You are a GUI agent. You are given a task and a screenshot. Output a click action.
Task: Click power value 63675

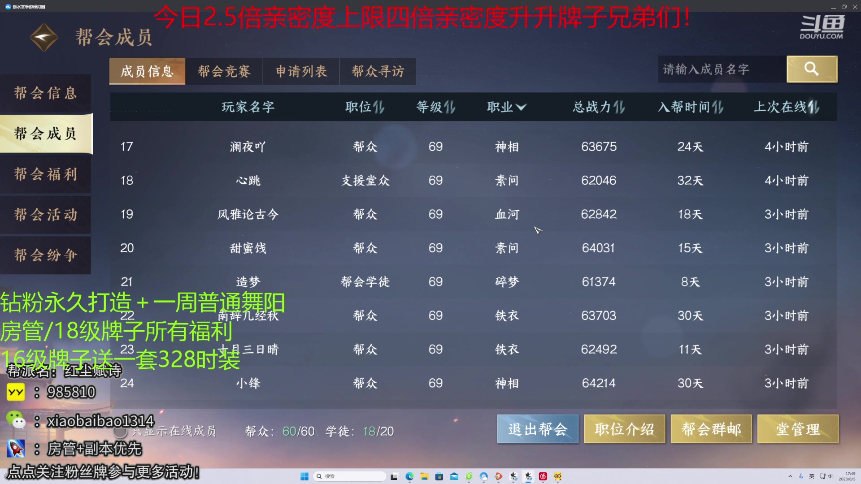coord(599,147)
